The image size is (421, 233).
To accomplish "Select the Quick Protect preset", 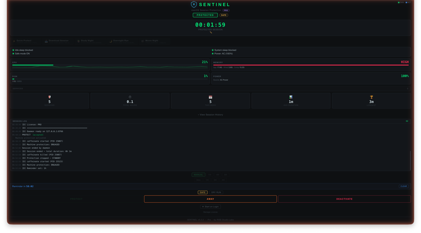I will [x=25, y=41].
